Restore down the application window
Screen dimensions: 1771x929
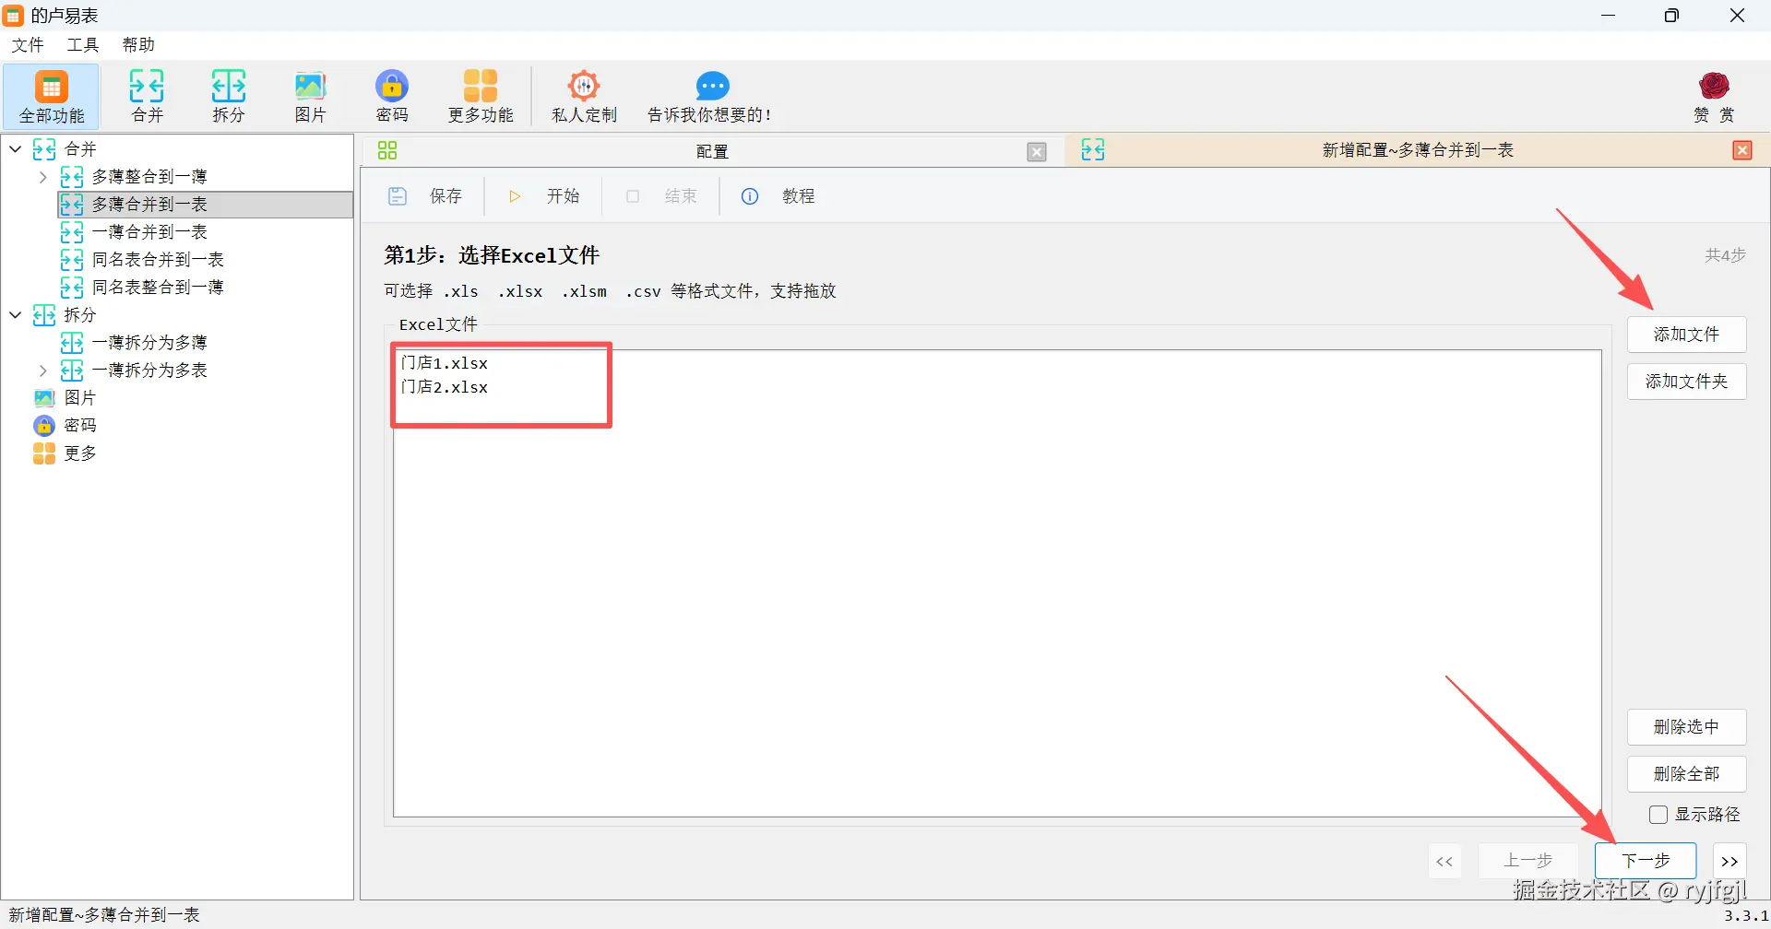(1671, 16)
